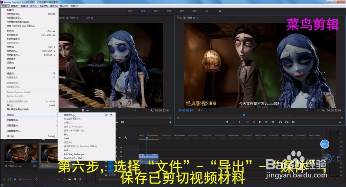Open program monitor wrench settings
The width and height of the screenshot is (346, 187).
[323, 110]
